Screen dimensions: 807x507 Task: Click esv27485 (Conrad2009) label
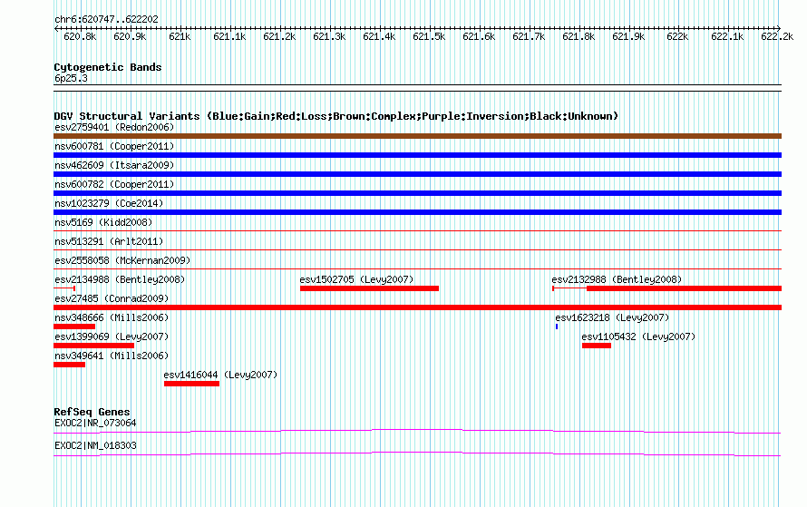pos(112,298)
